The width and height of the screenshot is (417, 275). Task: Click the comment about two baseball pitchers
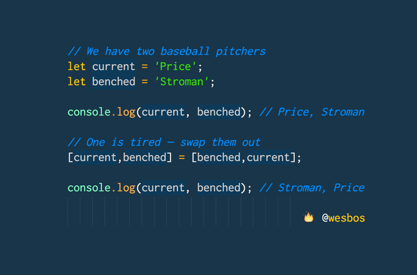pyautogui.click(x=167, y=51)
